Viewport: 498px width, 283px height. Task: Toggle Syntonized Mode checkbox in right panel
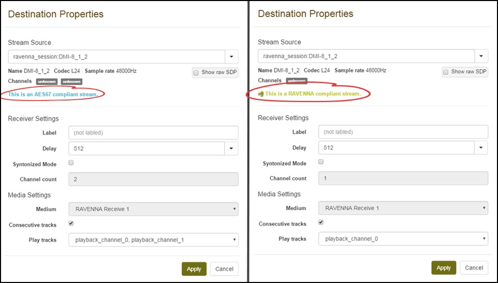(x=321, y=162)
